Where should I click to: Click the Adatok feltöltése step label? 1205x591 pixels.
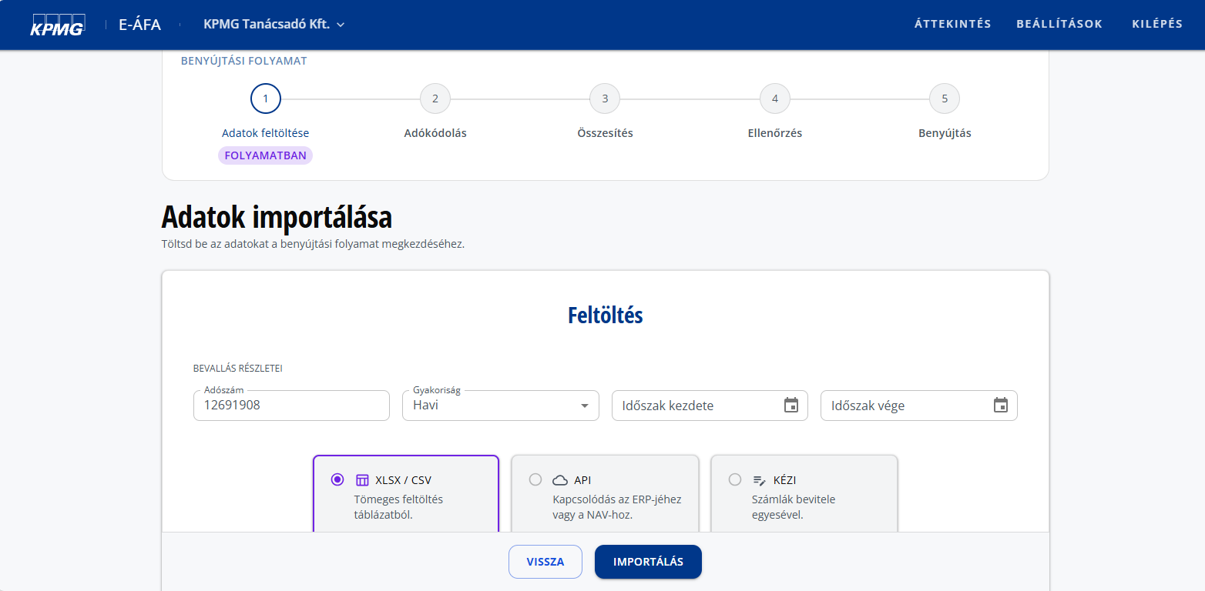pyautogui.click(x=266, y=133)
